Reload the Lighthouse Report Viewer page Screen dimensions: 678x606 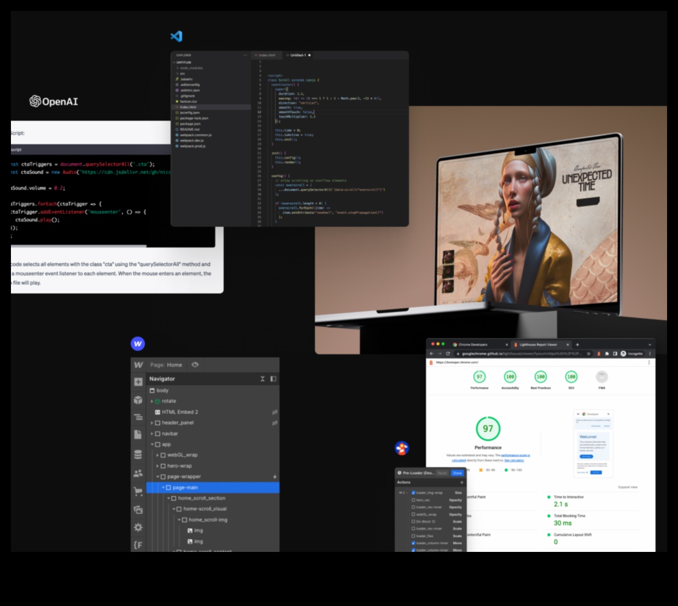tap(448, 354)
